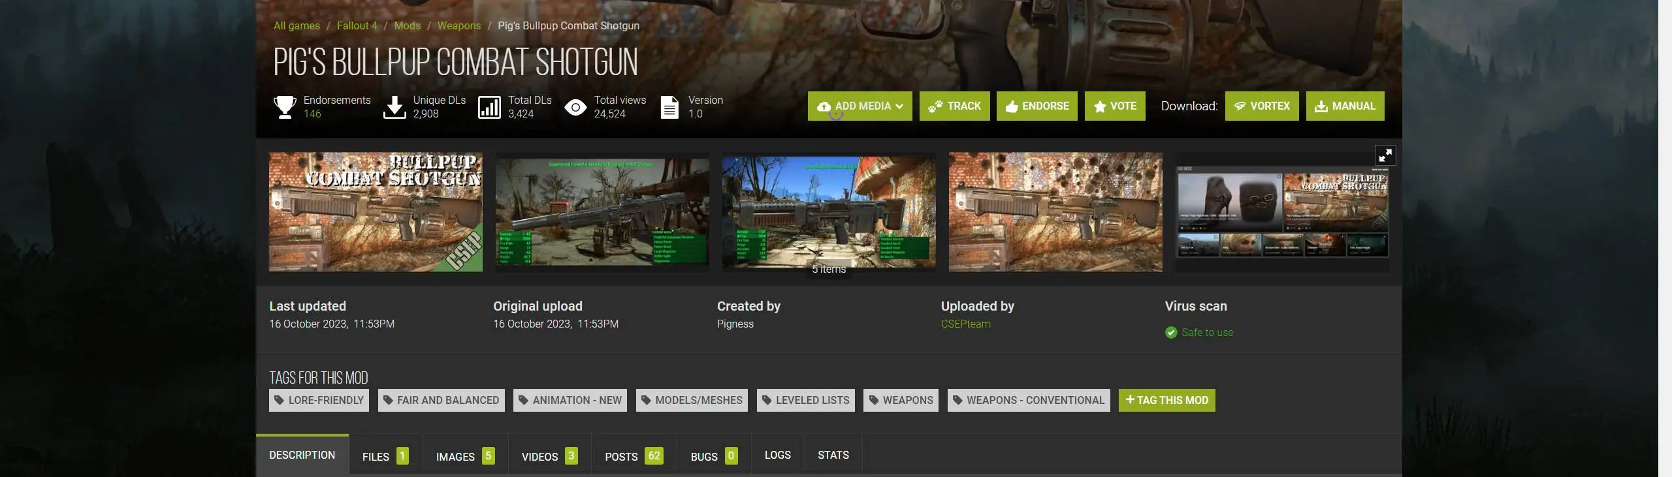Open the hot mods collage thumbnail
This screenshot has height=477, width=1672.
(1282, 212)
